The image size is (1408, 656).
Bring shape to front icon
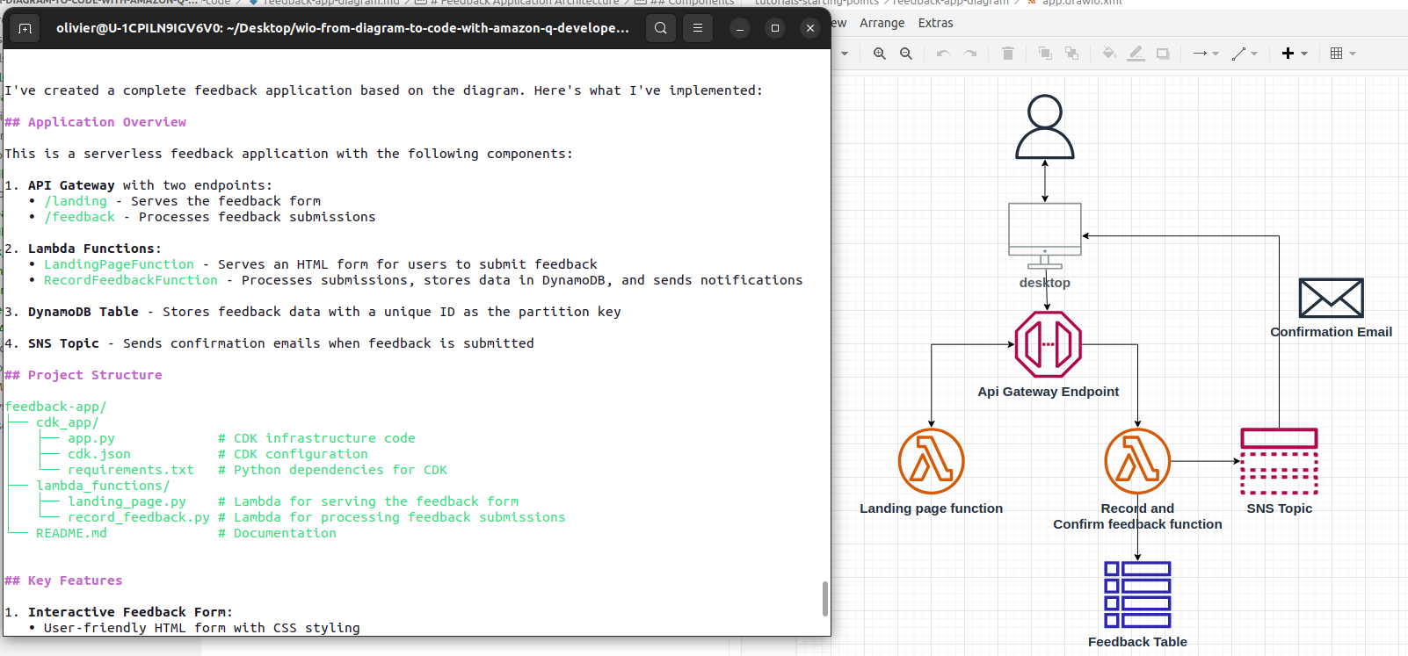[1045, 54]
